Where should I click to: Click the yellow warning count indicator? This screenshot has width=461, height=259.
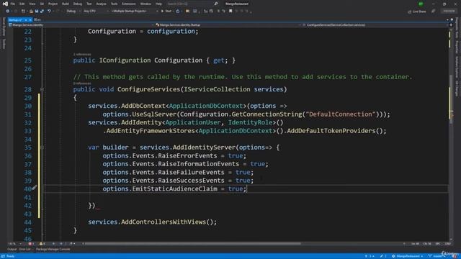[42, 244]
